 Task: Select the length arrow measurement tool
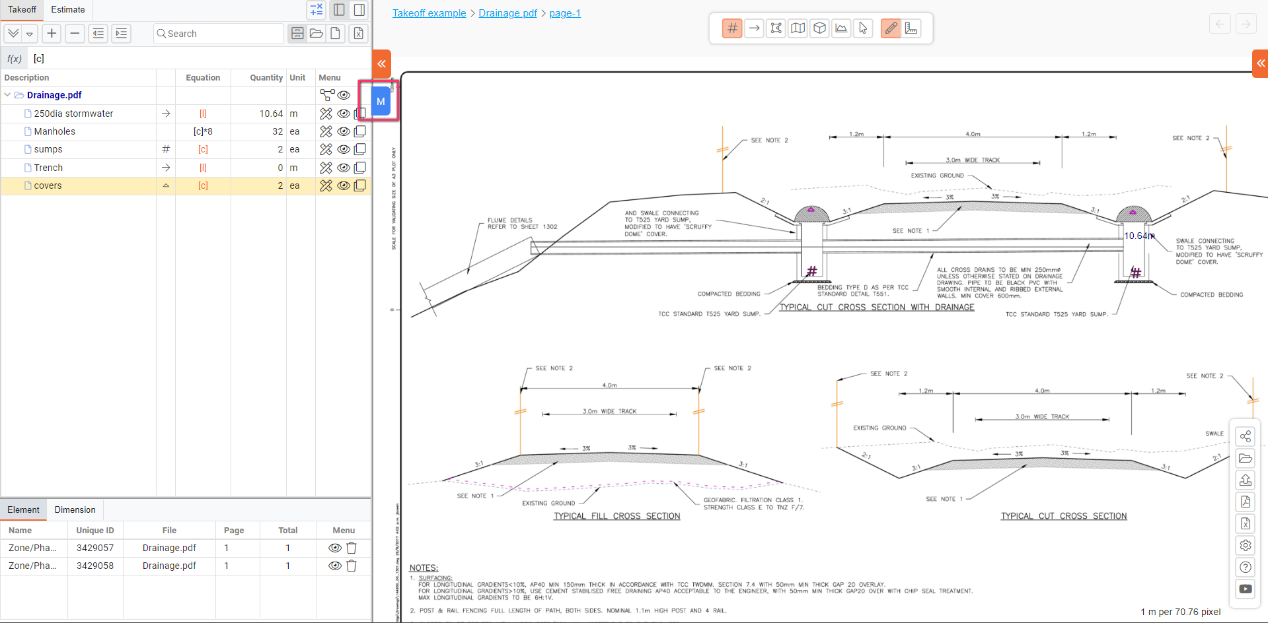[x=754, y=28]
